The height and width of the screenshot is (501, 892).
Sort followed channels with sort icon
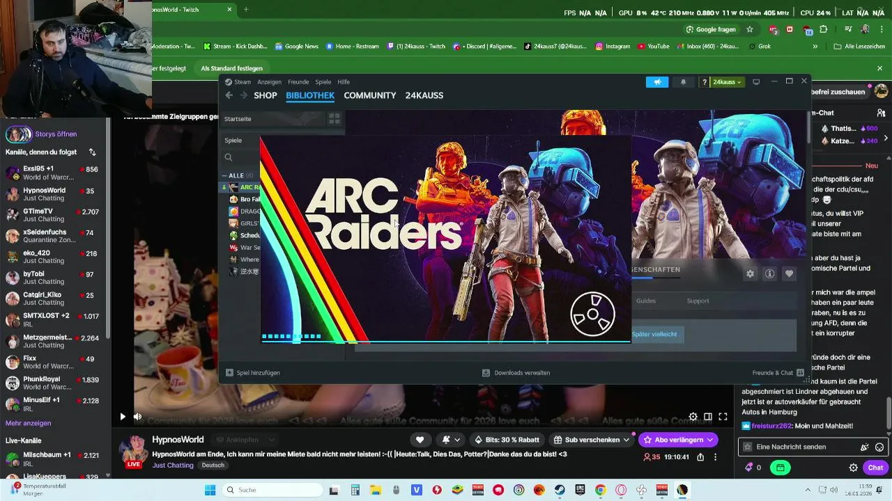[x=92, y=152]
